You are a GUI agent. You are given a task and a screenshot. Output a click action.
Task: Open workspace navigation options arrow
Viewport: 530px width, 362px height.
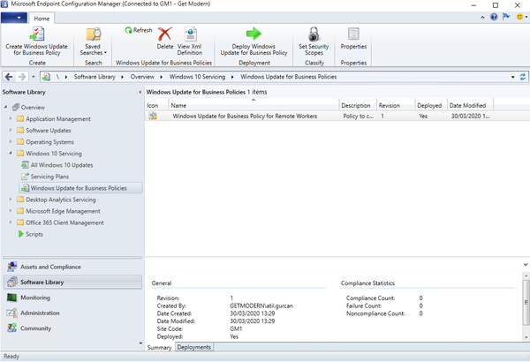click(140, 343)
